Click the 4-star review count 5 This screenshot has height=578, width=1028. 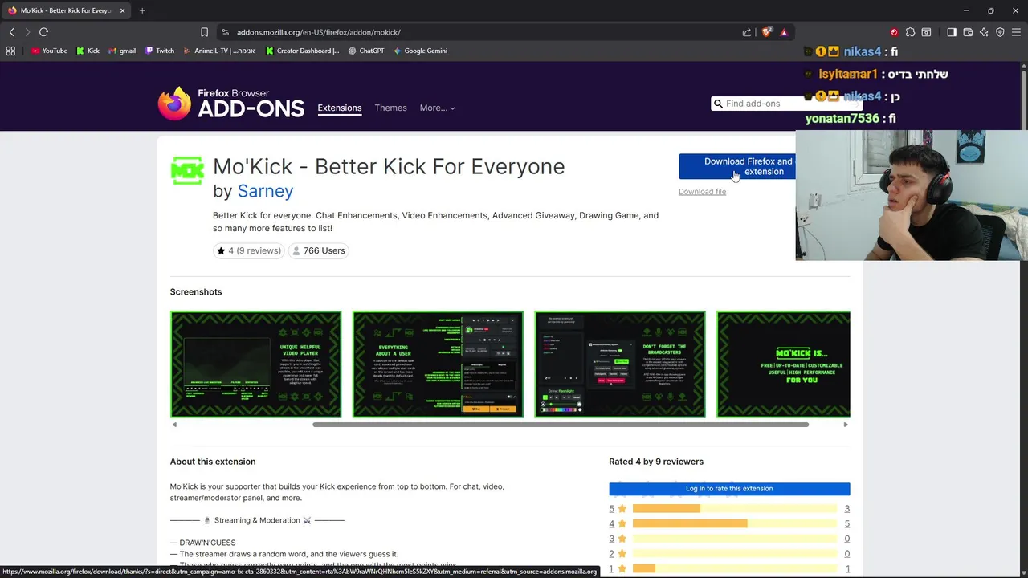point(846,523)
